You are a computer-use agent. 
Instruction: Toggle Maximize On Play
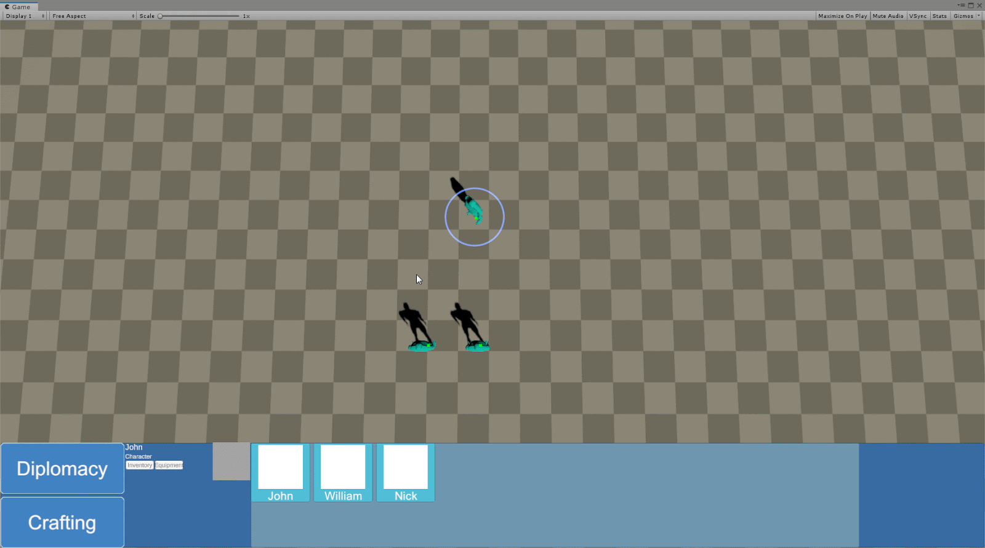(842, 16)
